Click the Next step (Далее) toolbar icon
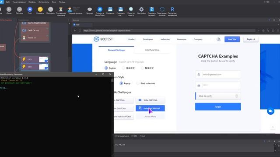Image resolution: width=280 pixels, height=157 pixels. [x=9, y=9]
